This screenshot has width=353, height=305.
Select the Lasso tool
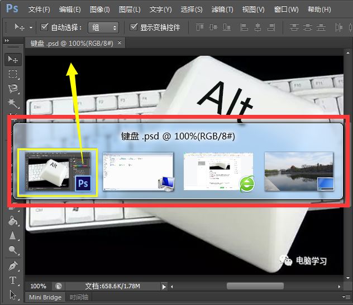(x=13, y=89)
